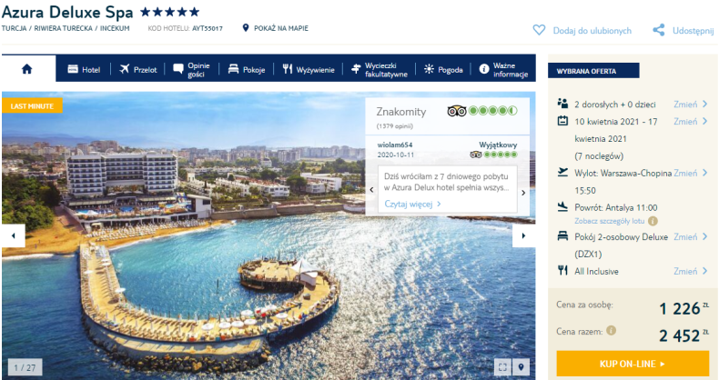Screen dimensions: 719x380
Task: Click the five-star hotel rating
Action: point(169,12)
